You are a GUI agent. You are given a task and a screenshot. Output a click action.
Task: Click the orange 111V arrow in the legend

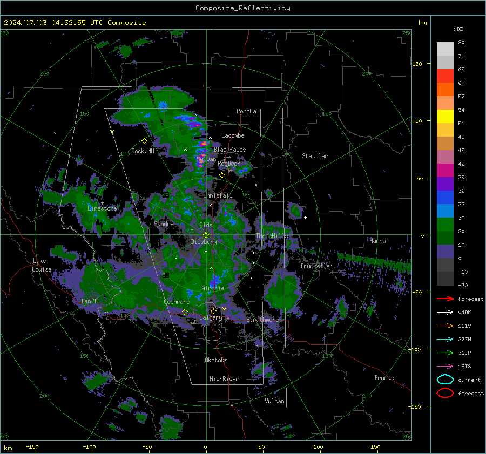(445, 326)
